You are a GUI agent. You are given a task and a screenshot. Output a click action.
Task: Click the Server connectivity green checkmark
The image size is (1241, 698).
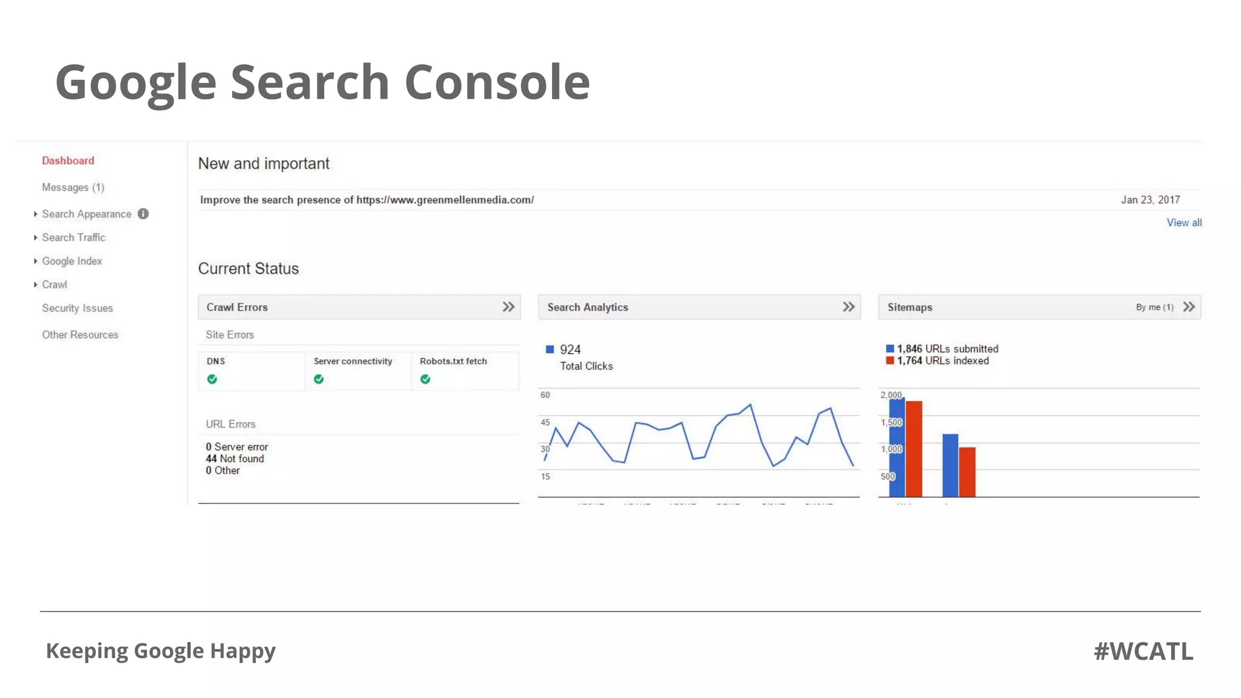pyautogui.click(x=319, y=379)
